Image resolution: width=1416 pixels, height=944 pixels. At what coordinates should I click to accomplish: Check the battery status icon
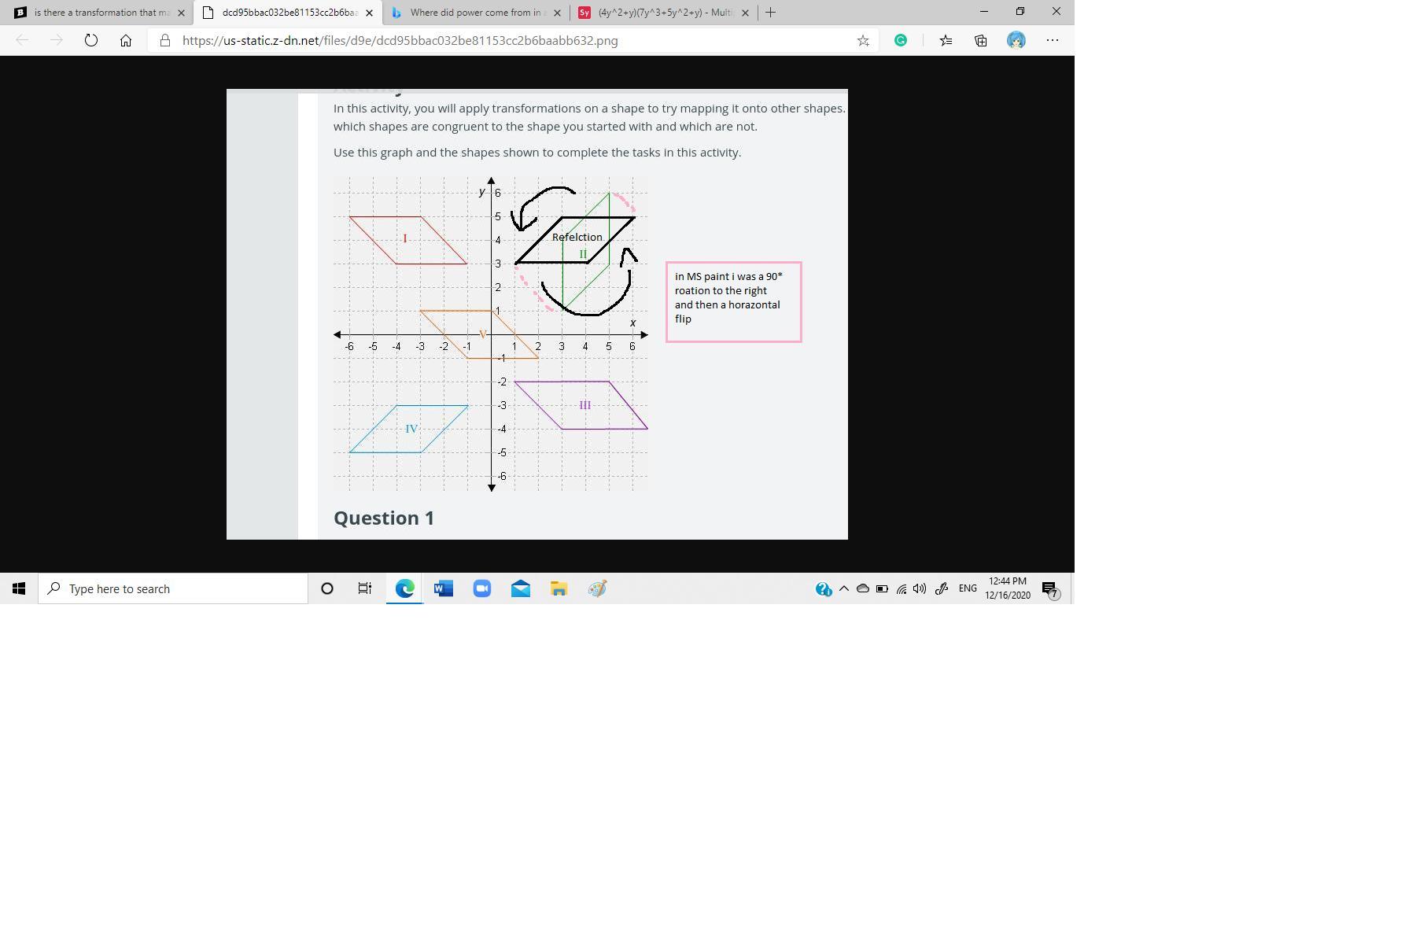pyautogui.click(x=882, y=588)
